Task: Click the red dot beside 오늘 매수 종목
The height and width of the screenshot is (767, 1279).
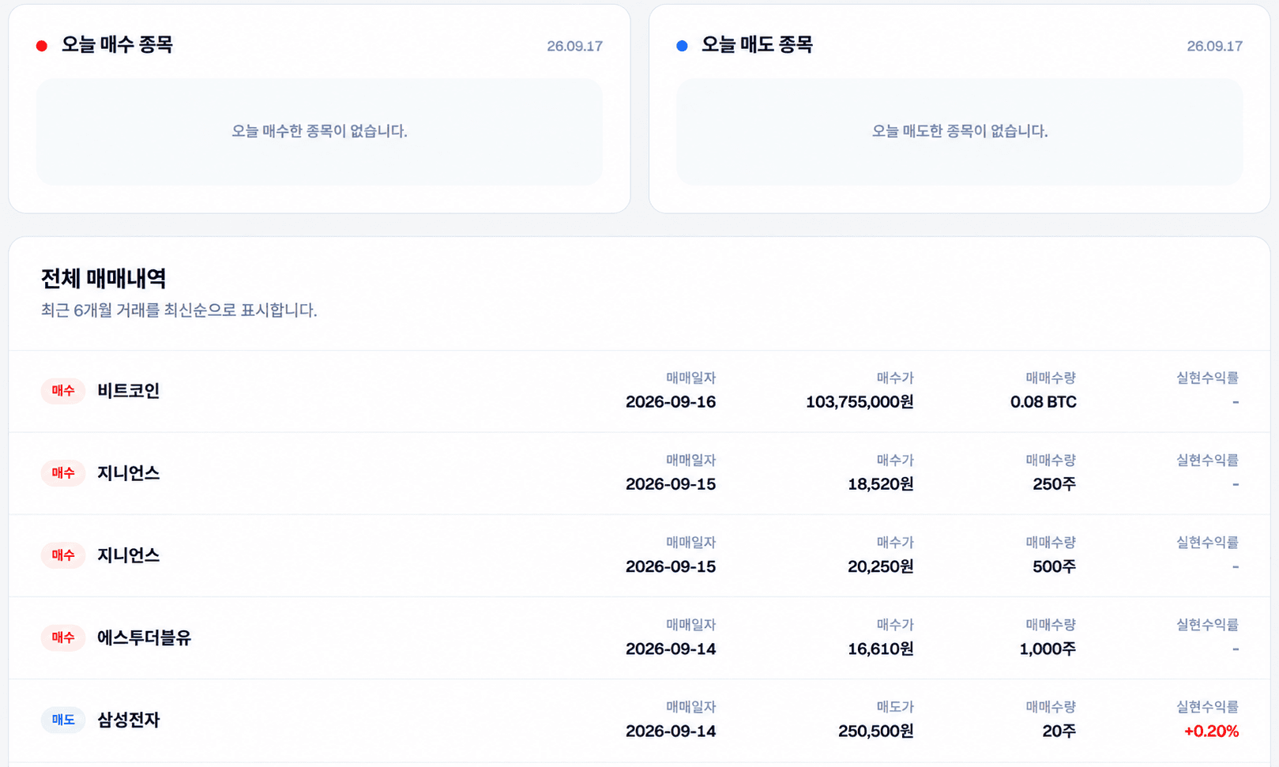Action: [42, 46]
